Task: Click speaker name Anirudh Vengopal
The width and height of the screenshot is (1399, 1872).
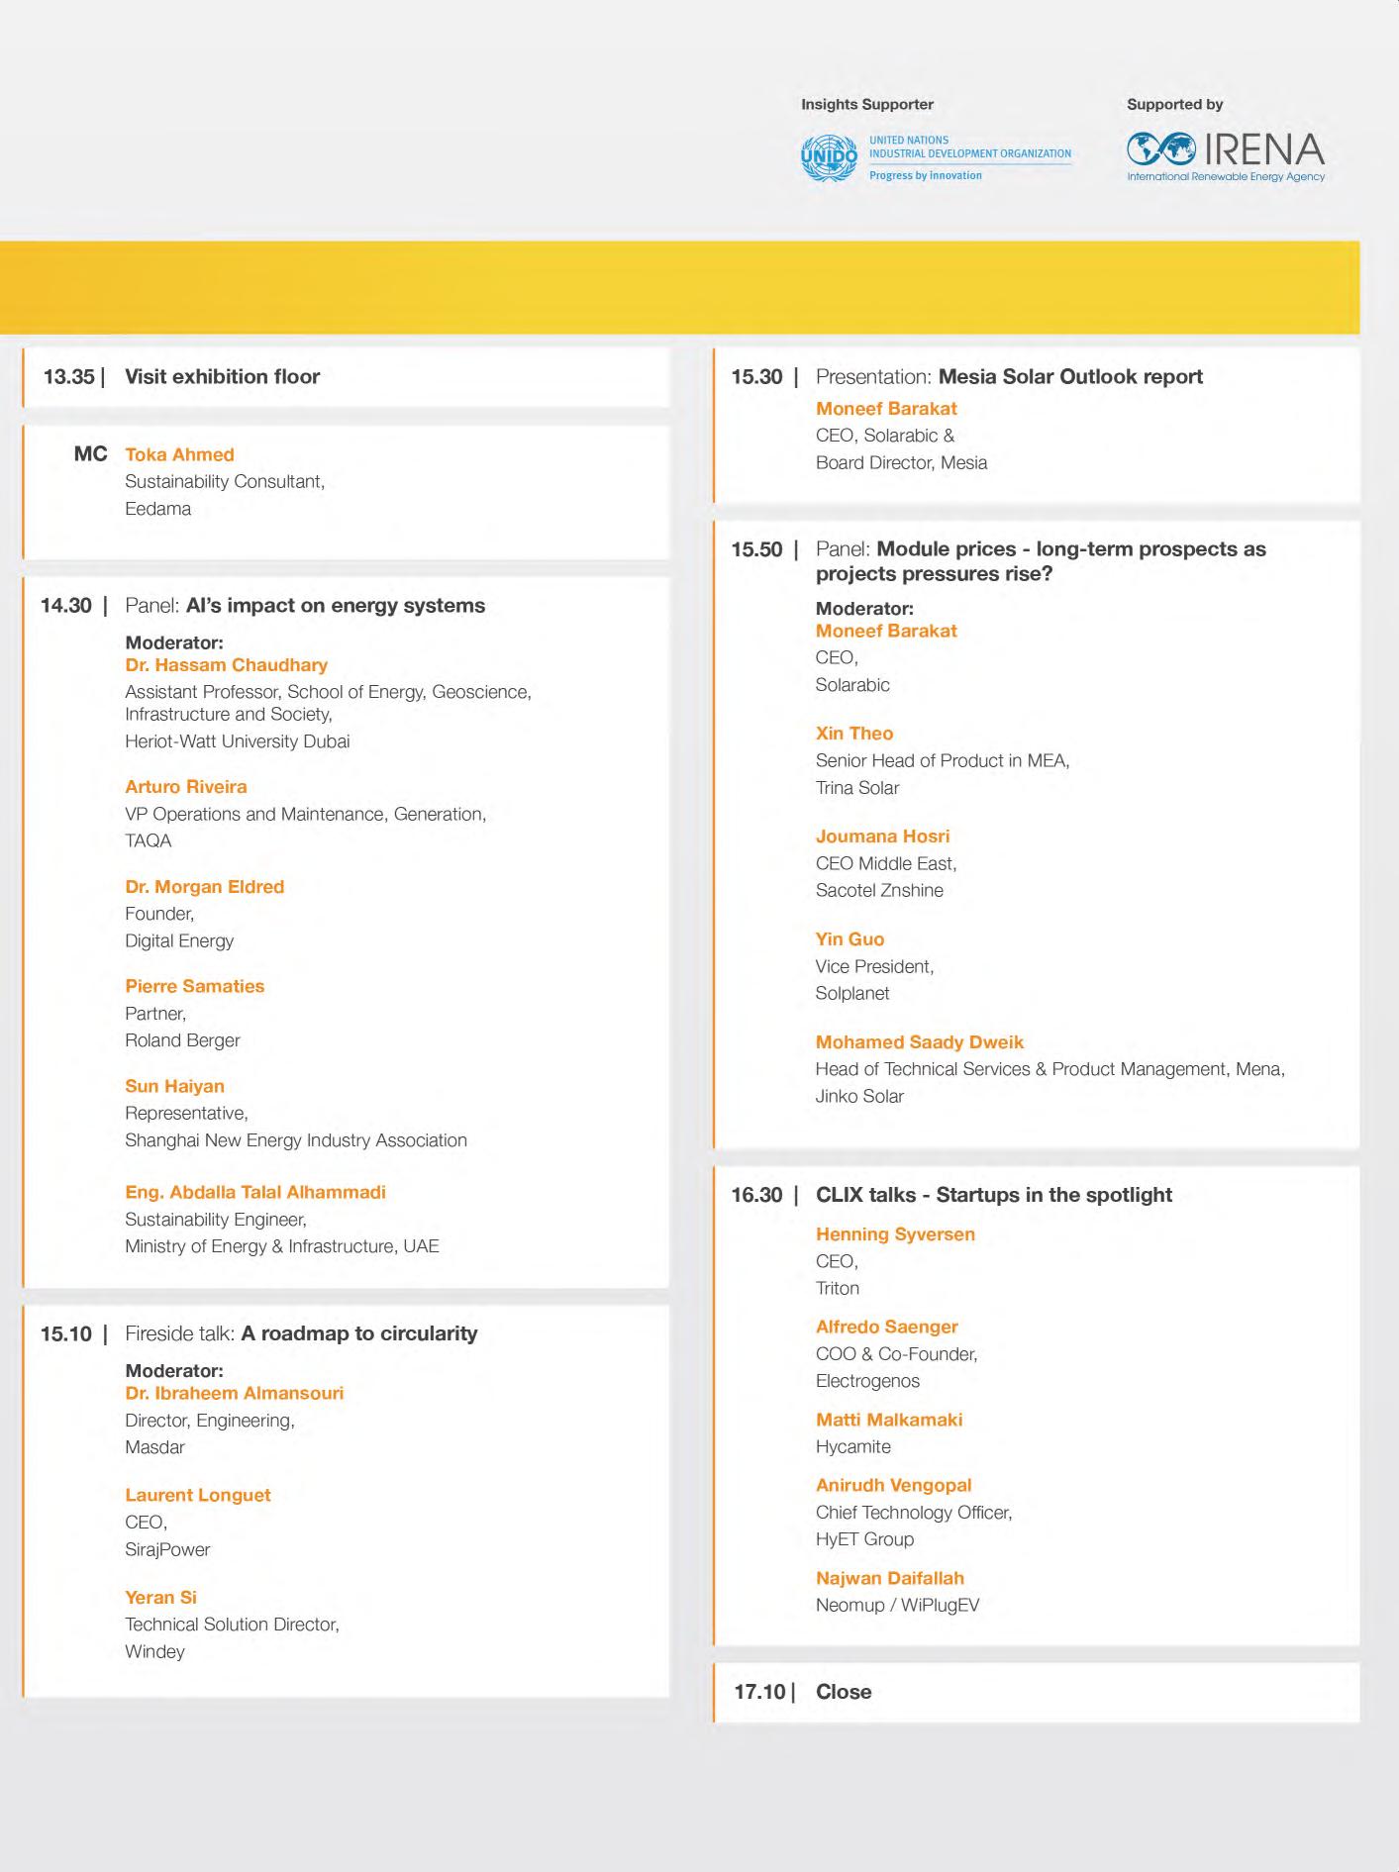Action: click(x=894, y=1485)
